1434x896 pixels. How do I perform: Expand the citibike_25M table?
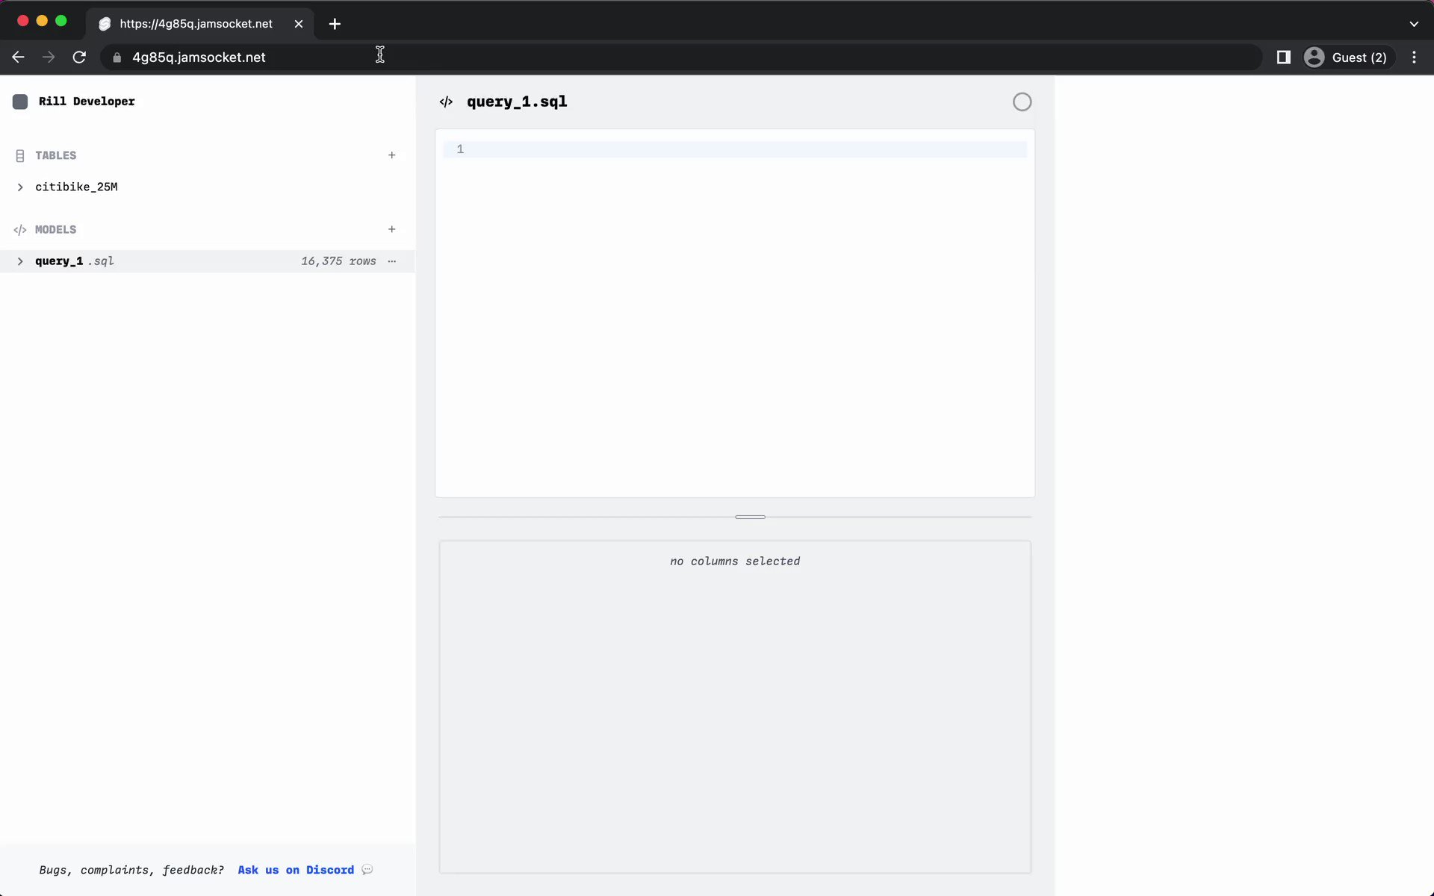(x=20, y=187)
